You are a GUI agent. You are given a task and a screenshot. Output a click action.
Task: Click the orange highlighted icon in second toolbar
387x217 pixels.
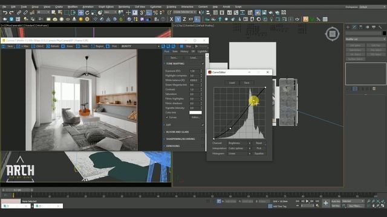point(305,19)
